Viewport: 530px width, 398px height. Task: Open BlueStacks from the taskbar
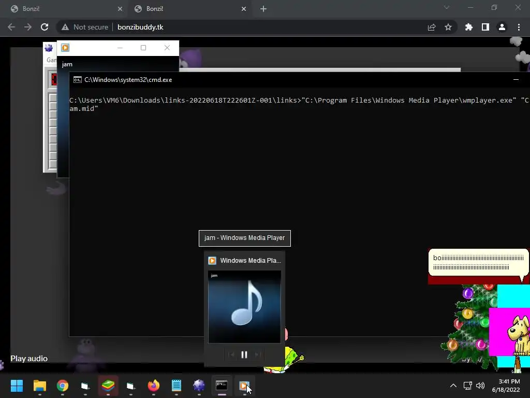coord(108,386)
